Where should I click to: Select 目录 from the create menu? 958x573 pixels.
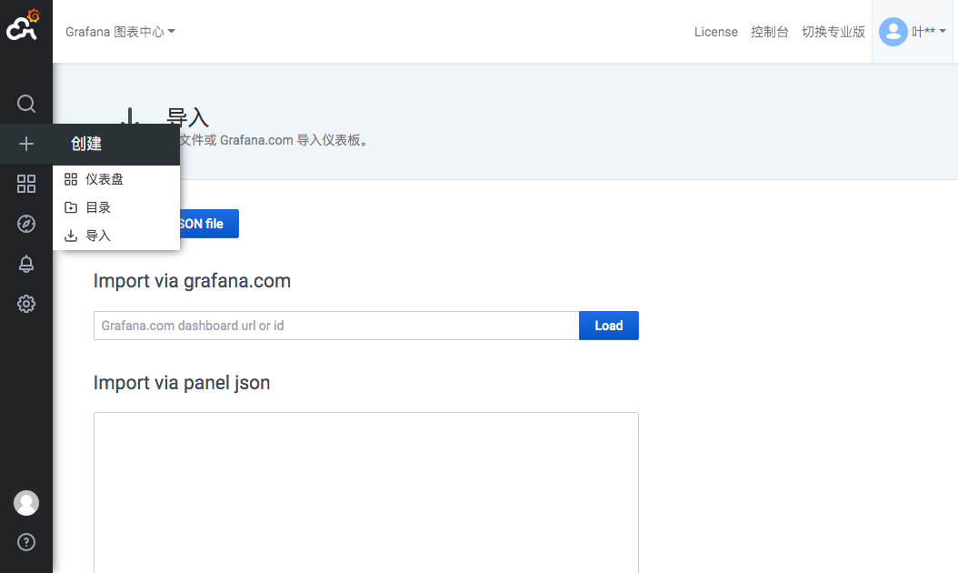[116, 207]
